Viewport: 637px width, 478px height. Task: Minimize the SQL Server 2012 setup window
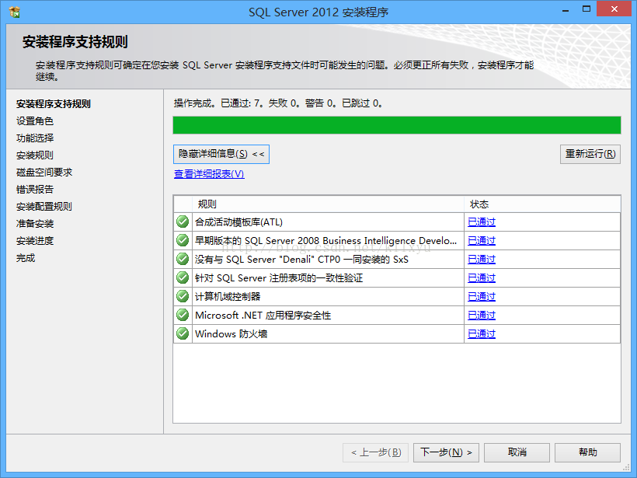pos(565,9)
